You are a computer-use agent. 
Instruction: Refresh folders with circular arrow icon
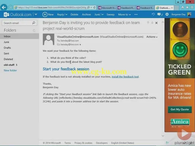pos(34,30)
